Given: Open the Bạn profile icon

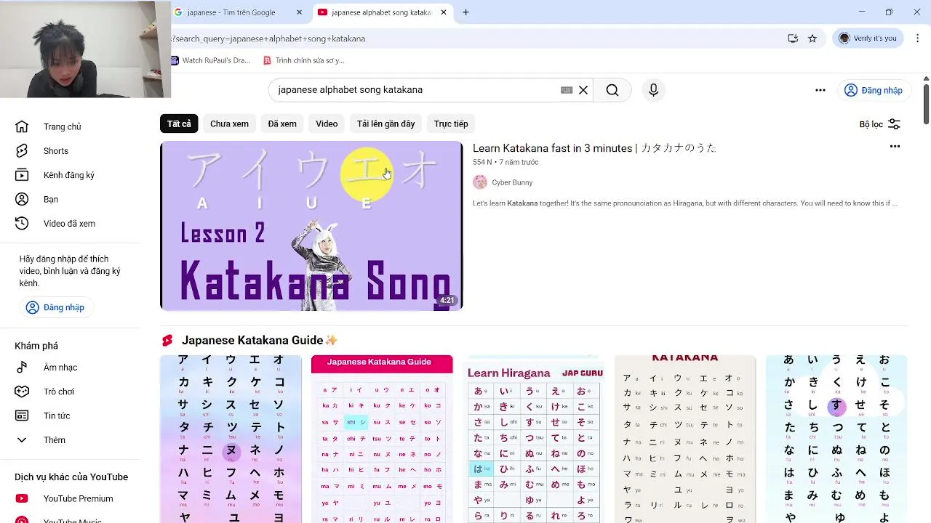Looking at the screenshot, I should click(22, 199).
